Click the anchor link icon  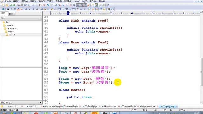pyautogui.click(x=45, y=9)
